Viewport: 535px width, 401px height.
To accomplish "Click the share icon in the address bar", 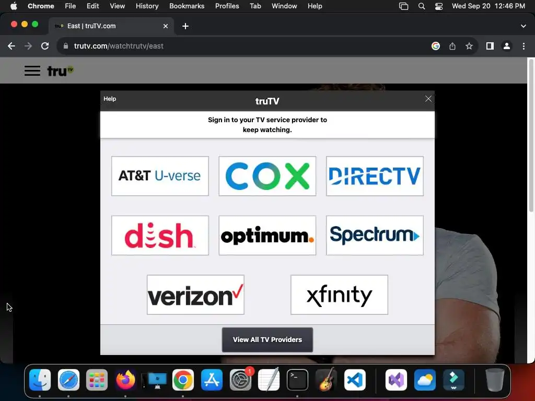I will click(x=452, y=46).
